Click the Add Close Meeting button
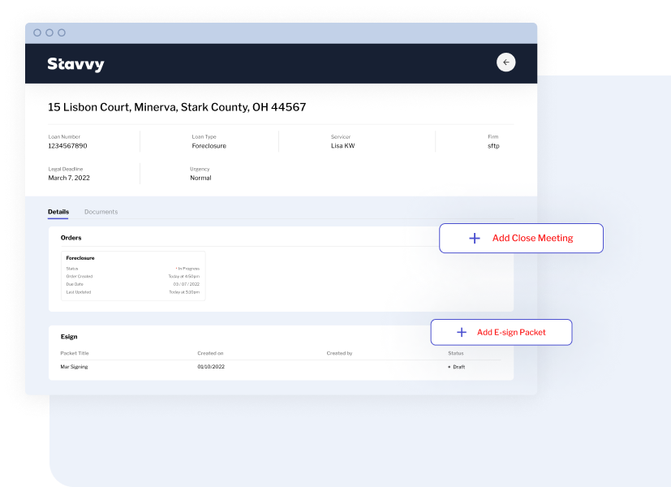The image size is (671, 487). [x=521, y=239]
